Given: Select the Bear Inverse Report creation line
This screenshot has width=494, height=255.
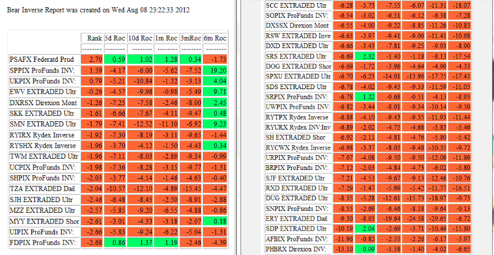Looking at the screenshot, I should click(x=98, y=10).
